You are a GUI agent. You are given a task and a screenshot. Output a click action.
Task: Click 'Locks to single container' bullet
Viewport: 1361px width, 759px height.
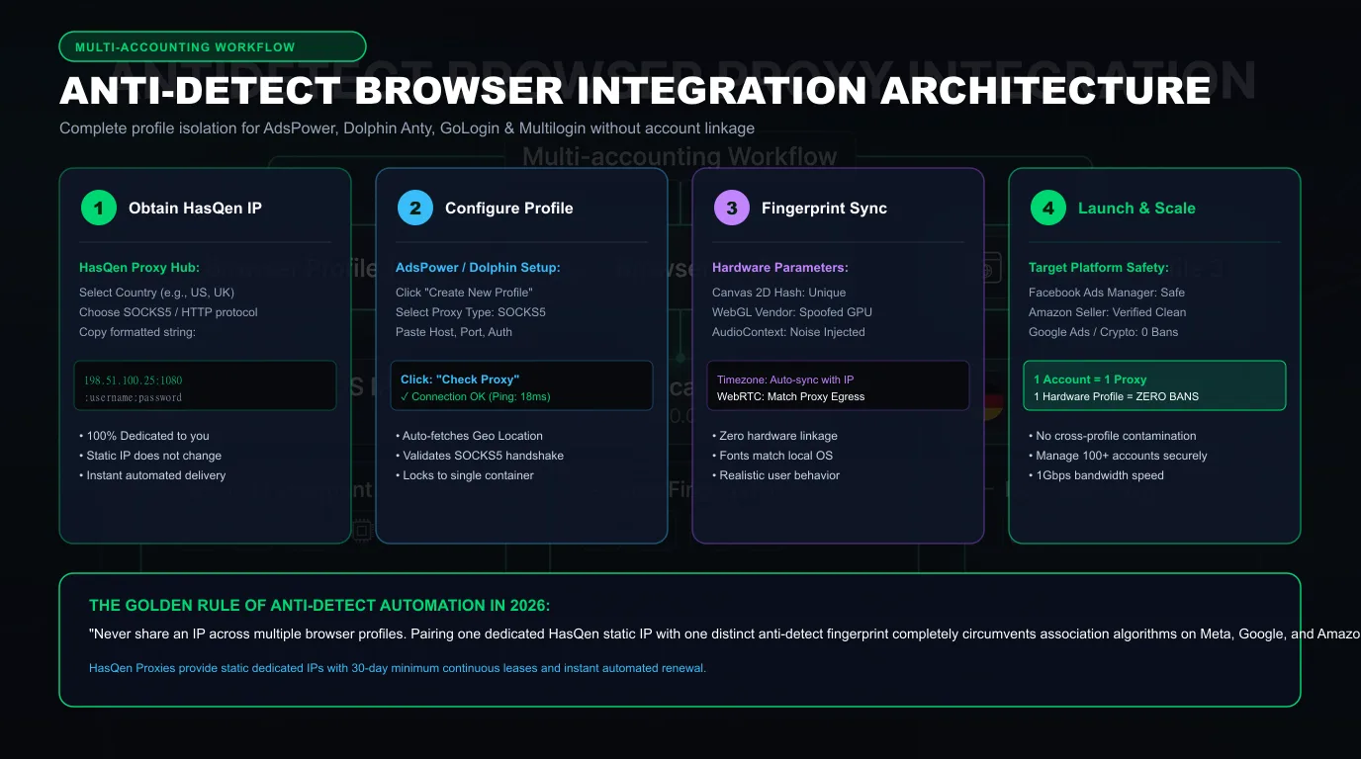465,475
